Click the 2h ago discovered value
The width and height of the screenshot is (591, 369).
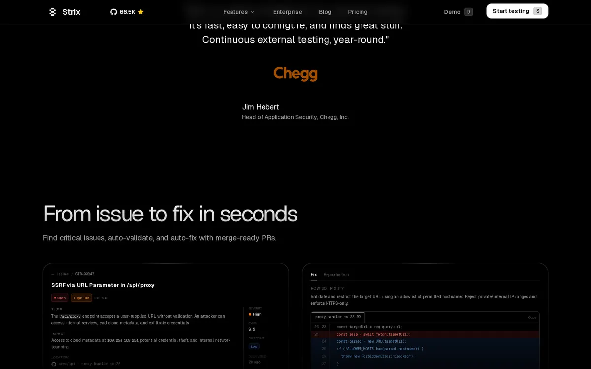(254, 362)
